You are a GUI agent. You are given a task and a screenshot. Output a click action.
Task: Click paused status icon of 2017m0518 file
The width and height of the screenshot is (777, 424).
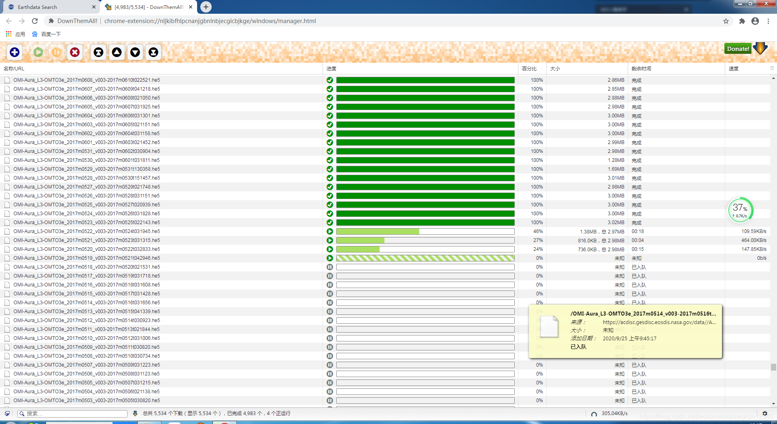point(330,267)
